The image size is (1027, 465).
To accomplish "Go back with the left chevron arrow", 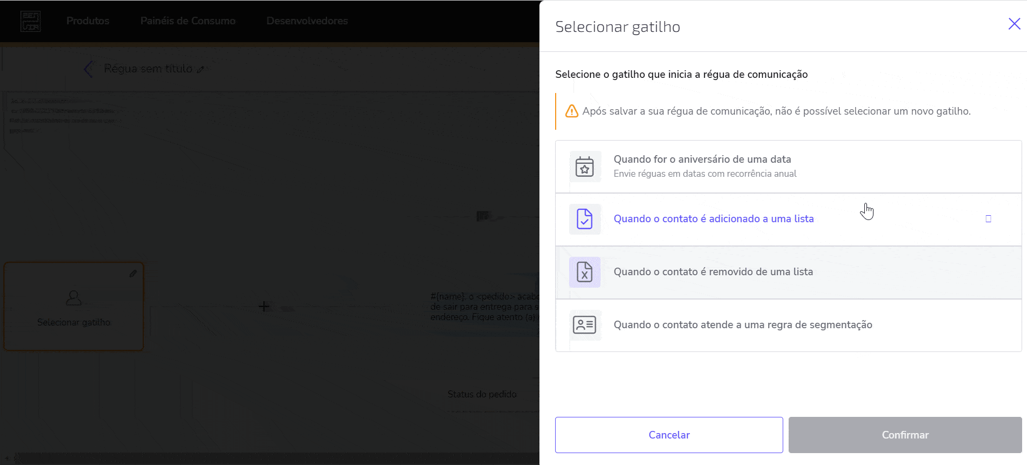I will pyautogui.click(x=89, y=69).
